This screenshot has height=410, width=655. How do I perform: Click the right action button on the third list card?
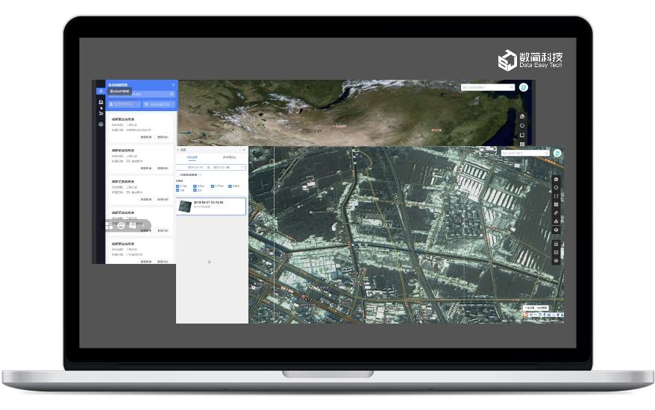(163, 200)
